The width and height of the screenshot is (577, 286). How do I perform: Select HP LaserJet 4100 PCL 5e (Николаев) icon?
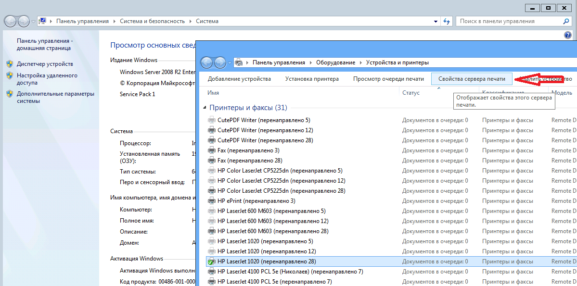[212, 272]
